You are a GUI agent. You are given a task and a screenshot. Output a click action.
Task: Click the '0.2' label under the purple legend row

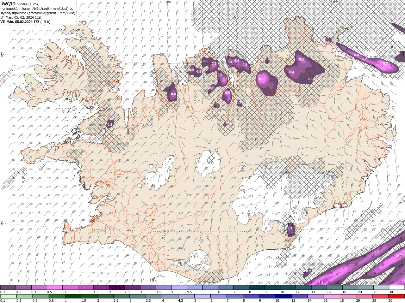coord(3,292)
